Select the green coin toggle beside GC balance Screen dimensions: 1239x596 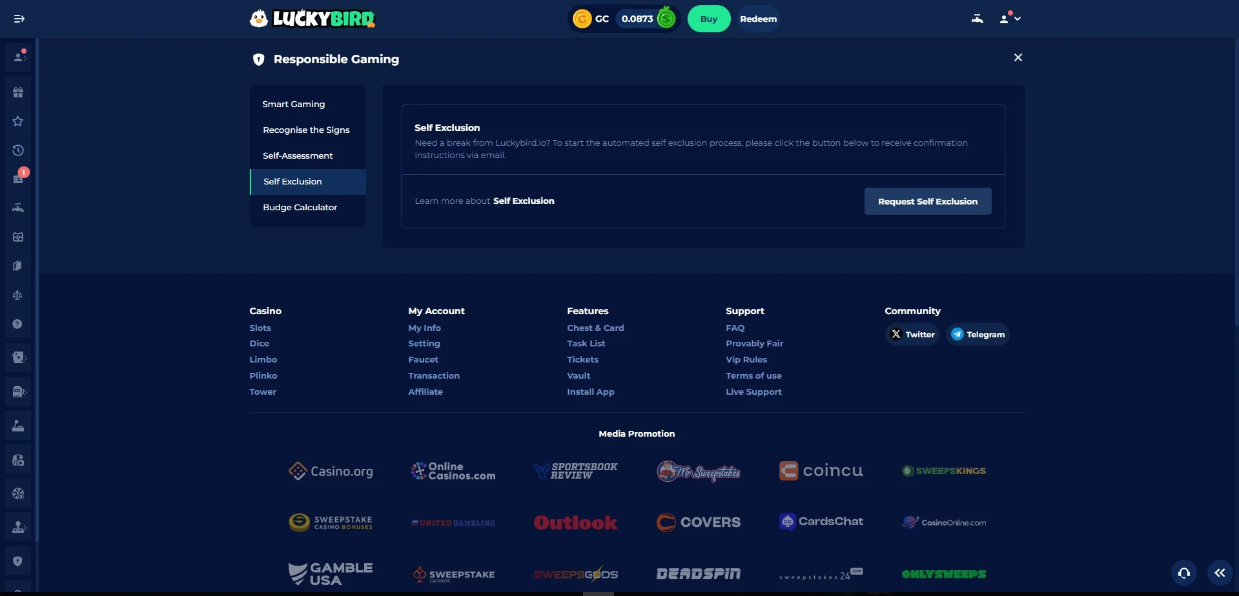(666, 19)
